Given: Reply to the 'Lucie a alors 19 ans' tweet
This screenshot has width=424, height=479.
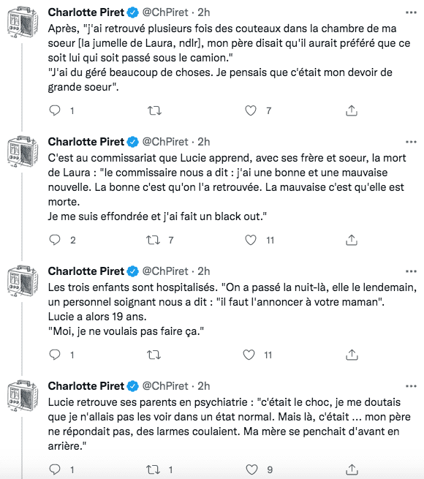Looking at the screenshot, I should coord(55,355).
